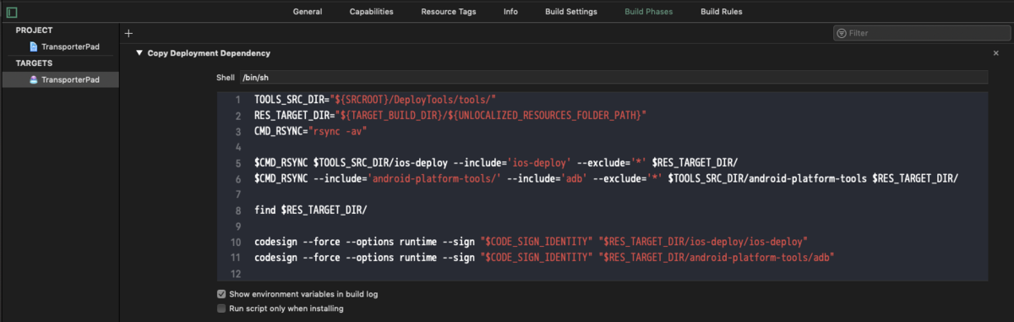This screenshot has height=322, width=1014.
Task: Open the Build Rules tab
Action: point(722,12)
